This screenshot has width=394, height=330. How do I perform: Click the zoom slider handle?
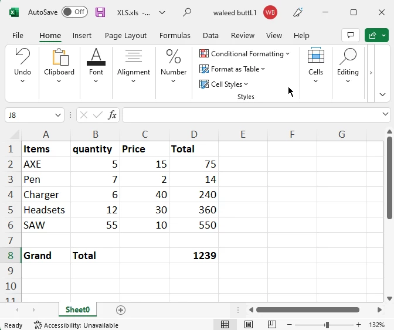coord(327,325)
